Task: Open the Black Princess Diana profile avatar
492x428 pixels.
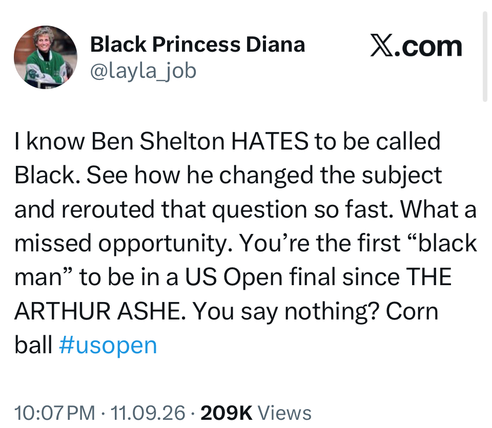Action: pos(46,57)
